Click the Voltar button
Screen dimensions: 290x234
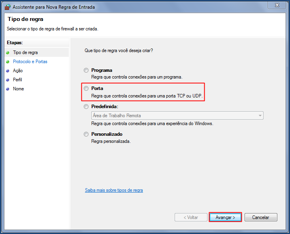pos(191,217)
